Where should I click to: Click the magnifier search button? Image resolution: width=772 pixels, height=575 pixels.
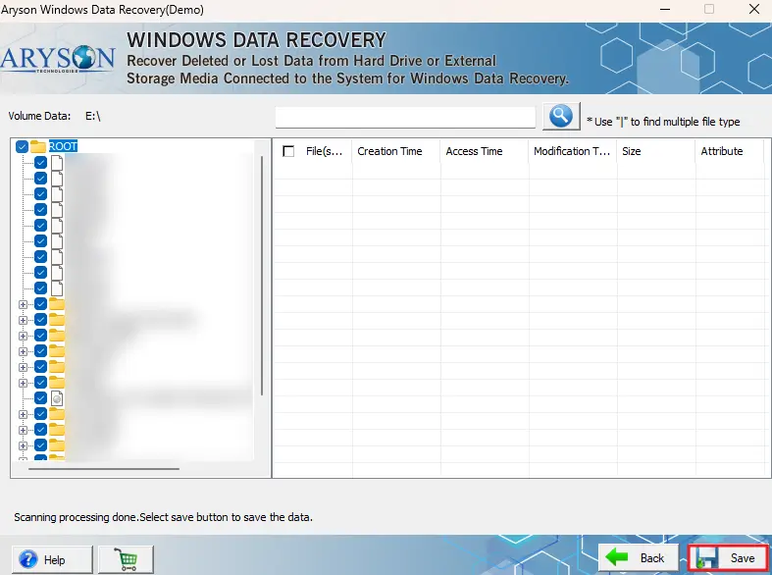(561, 116)
